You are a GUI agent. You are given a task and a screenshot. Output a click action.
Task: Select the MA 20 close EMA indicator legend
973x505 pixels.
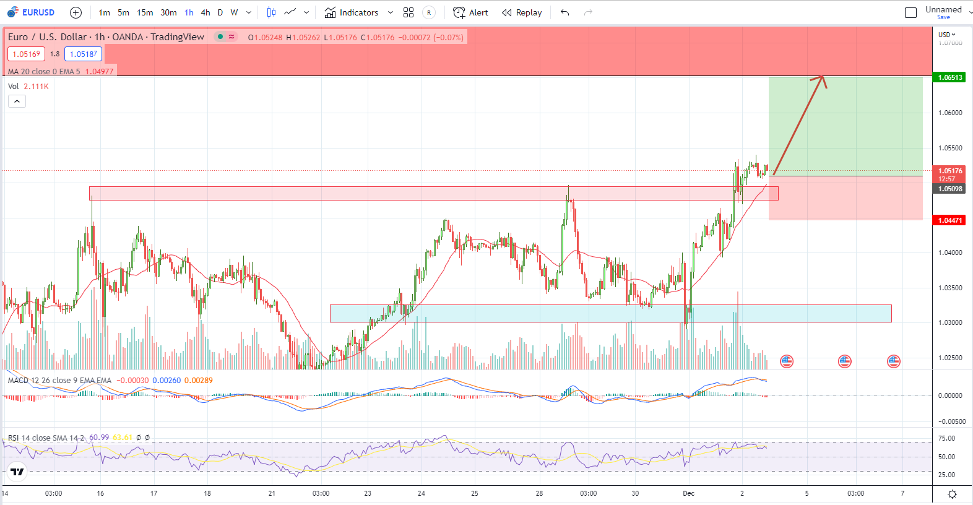(x=61, y=71)
